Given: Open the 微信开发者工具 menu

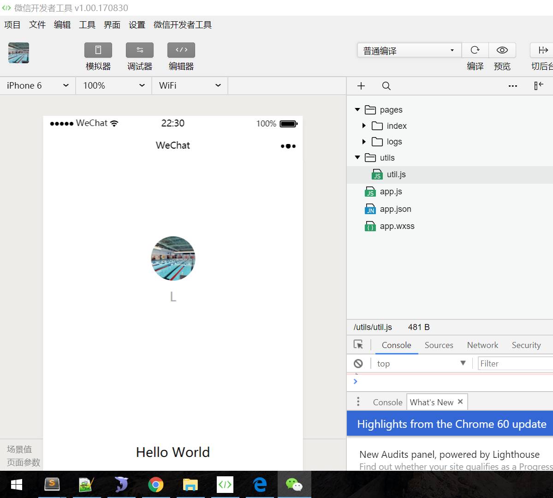Looking at the screenshot, I should [183, 25].
